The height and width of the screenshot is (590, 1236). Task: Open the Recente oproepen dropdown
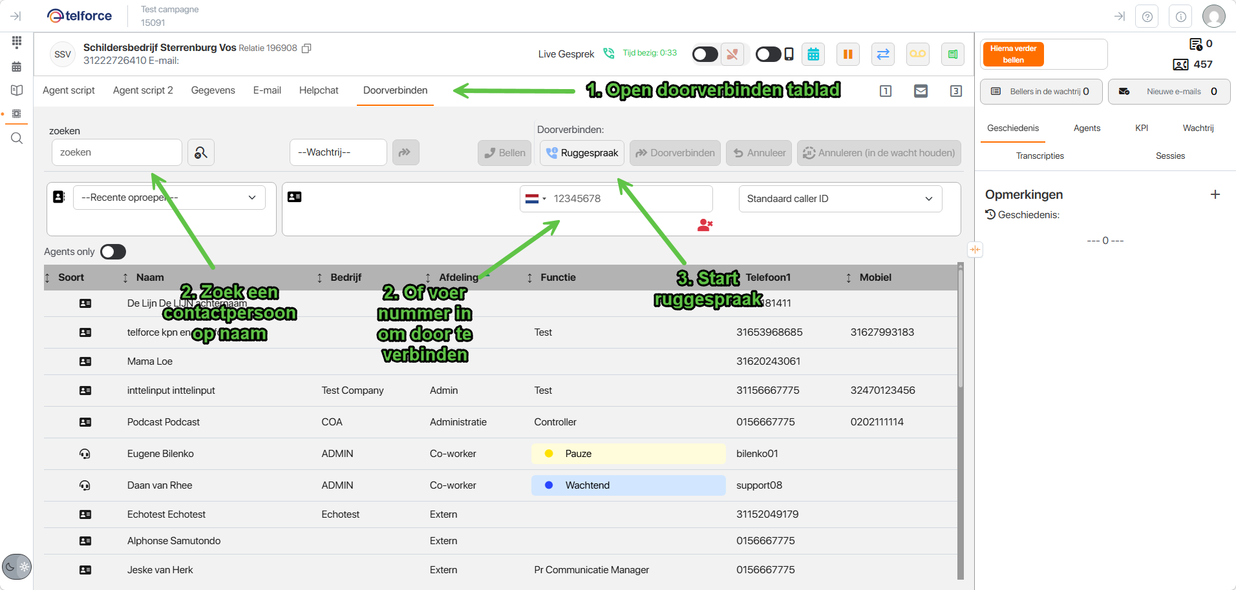(169, 198)
